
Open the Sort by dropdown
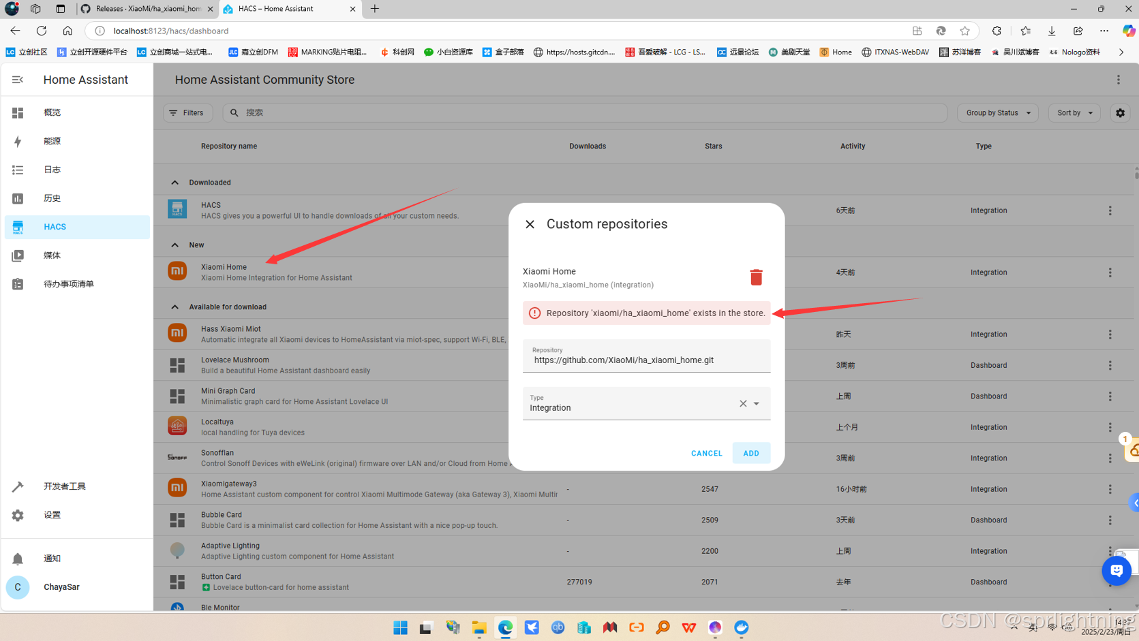point(1074,113)
